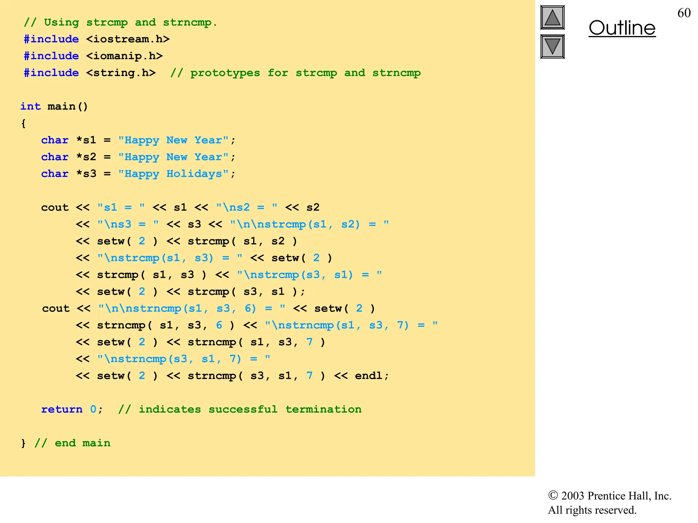Viewport: 698px width, 523px height.
Task: Click the first cout statement line
Action: pos(180,207)
